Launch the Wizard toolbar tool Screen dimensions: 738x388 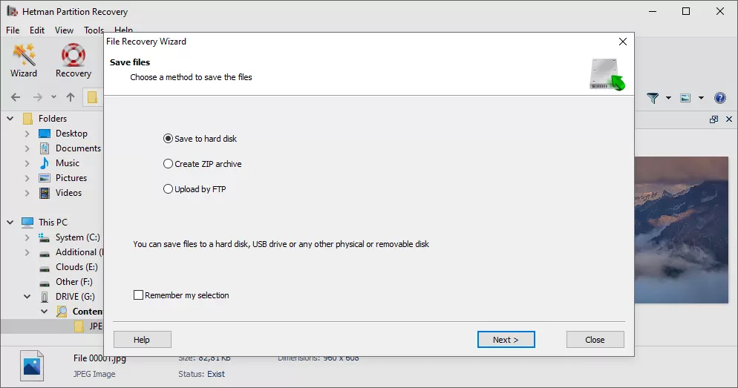24,59
